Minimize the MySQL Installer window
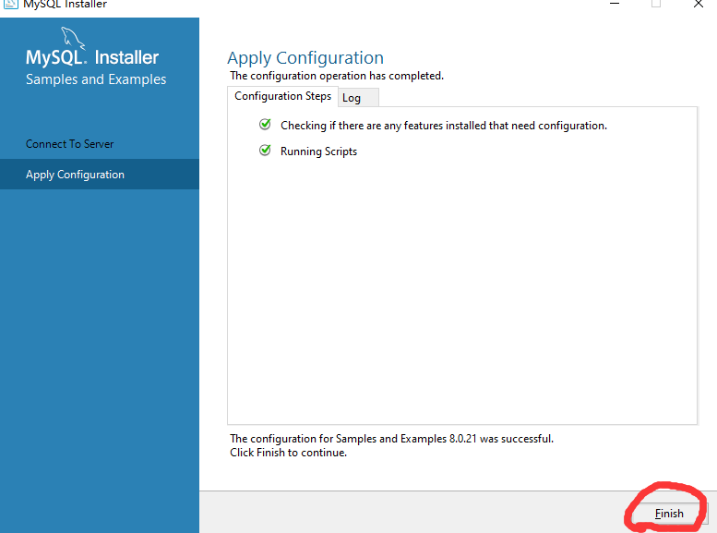This screenshot has width=717, height=533. (615, 4)
